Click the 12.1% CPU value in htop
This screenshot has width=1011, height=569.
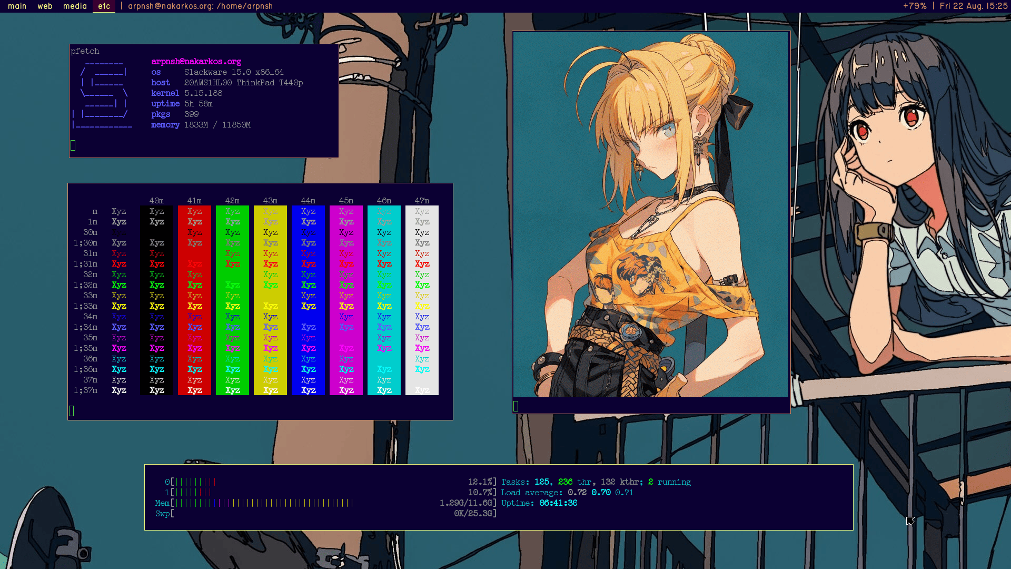coord(480,482)
